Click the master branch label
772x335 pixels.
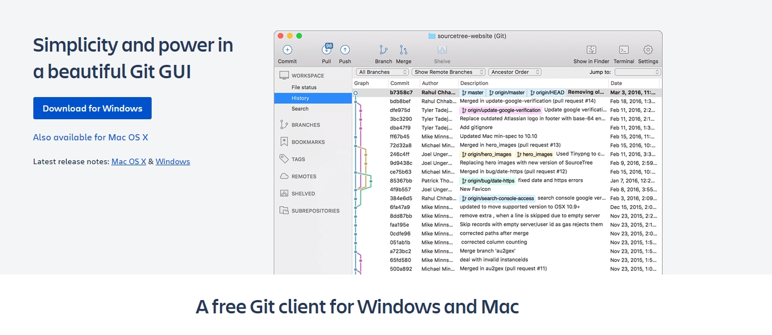pos(473,93)
